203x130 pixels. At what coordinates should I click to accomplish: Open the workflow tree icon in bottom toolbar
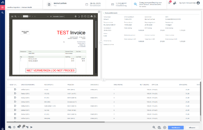[27, 127]
